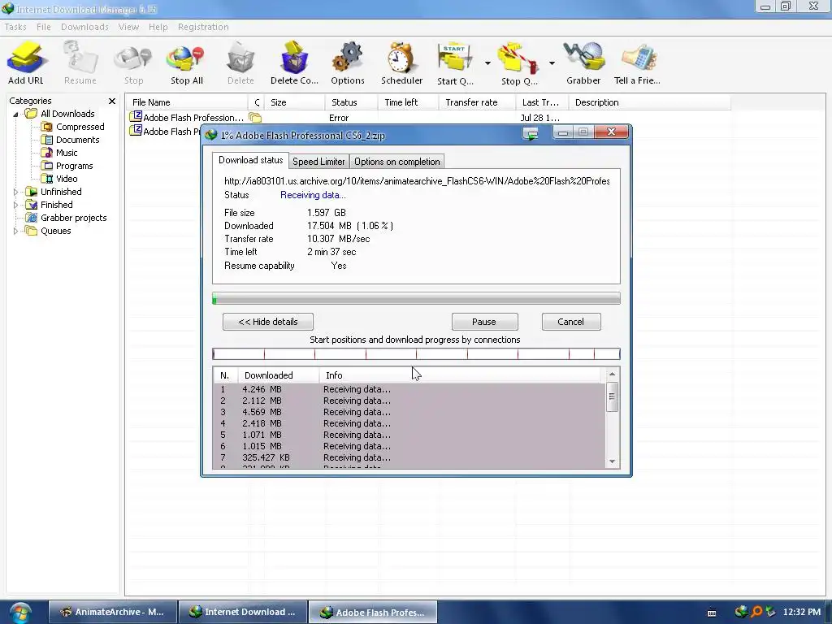
Task: Click the dialog's green window icon by minimize
Action: 530,133
